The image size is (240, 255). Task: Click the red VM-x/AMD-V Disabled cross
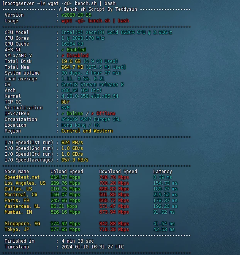coord(63,56)
